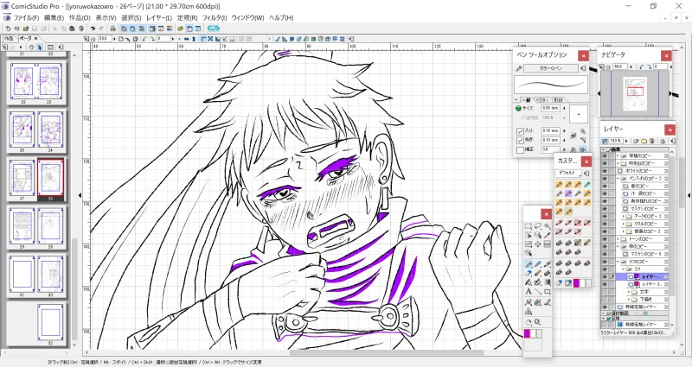
Task: Open the フィルタ(I) menu
Action: [x=214, y=18]
